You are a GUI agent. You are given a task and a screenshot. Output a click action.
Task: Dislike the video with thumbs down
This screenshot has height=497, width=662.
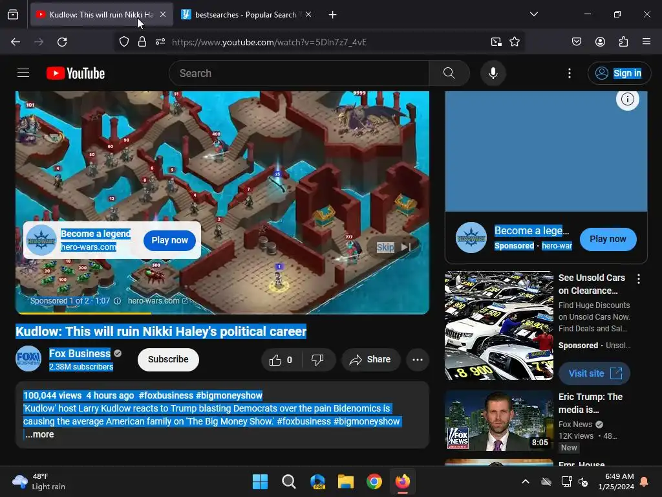point(318,360)
